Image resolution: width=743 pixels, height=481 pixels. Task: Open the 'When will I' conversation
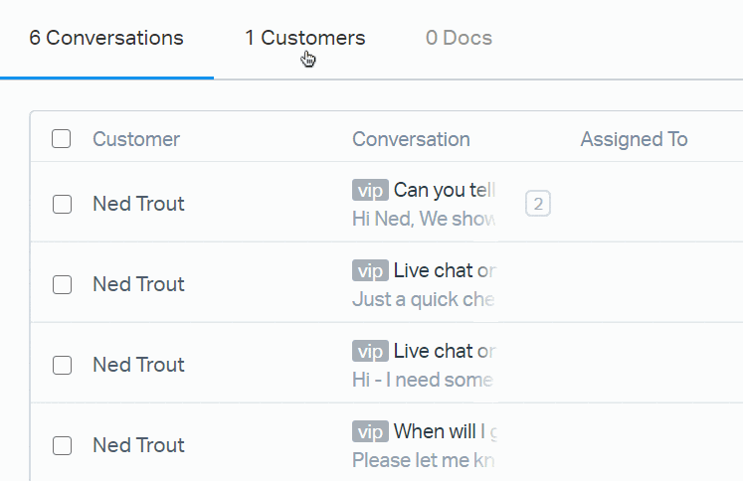click(x=445, y=431)
